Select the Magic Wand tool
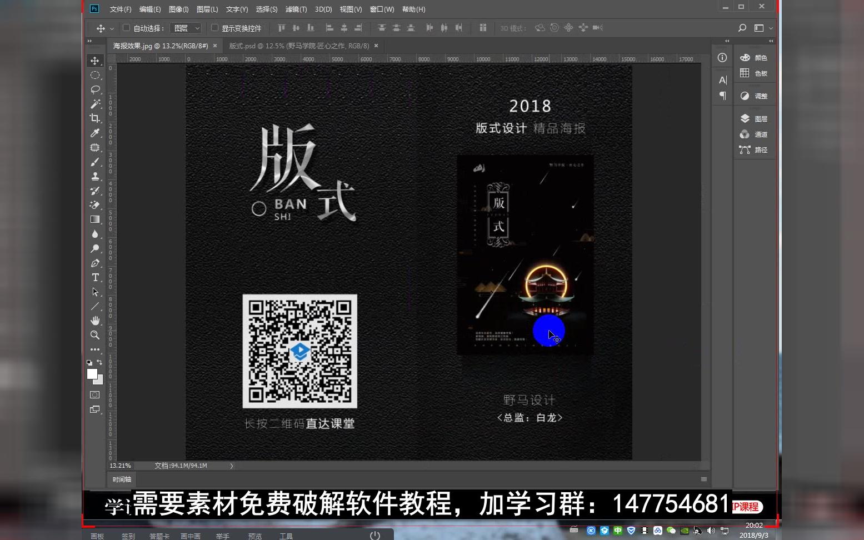This screenshot has width=864, height=540. pyautogui.click(x=95, y=104)
